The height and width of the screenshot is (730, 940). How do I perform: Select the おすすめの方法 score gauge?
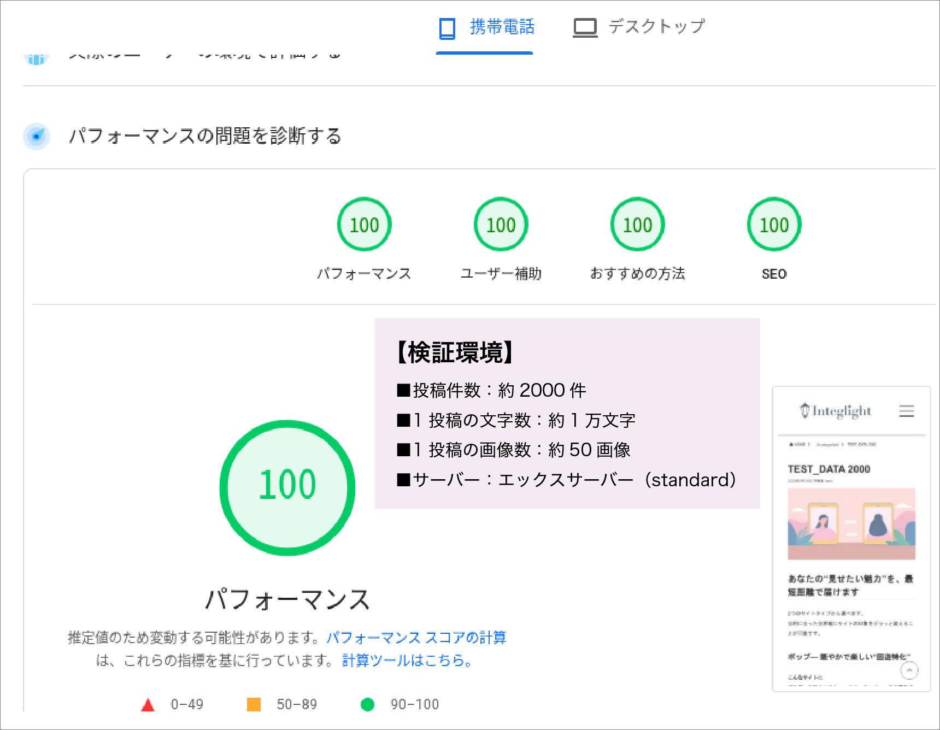coord(637,225)
